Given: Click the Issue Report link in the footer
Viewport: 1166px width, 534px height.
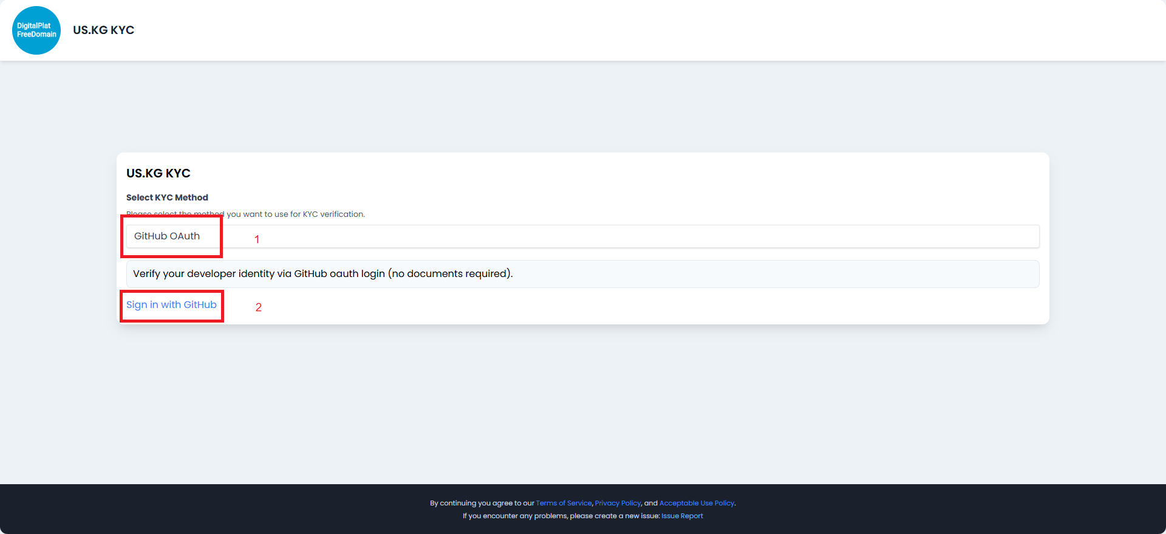Looking at the screenshot, I should click(x=682, y=516).
